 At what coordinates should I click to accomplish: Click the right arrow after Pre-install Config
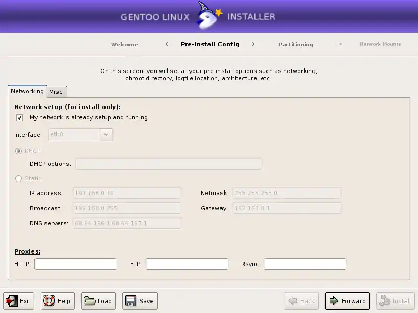click(x=253, y=44)
